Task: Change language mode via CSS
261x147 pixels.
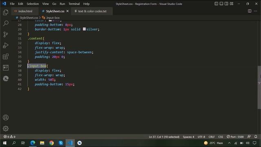Action: click(x=221, y=137)
